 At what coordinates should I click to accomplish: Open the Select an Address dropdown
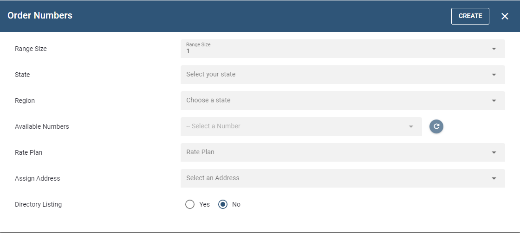click(x=342, y=178)
